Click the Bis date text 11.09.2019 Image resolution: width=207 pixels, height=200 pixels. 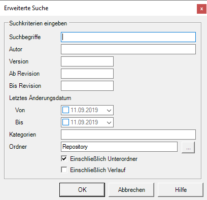(84, 122)
